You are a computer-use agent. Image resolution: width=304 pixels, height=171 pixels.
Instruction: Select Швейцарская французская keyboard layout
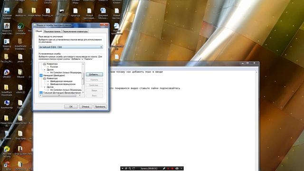(63, 84)
